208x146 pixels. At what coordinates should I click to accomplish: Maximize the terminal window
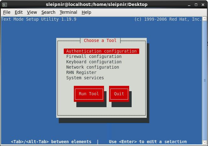coord(196,4)
